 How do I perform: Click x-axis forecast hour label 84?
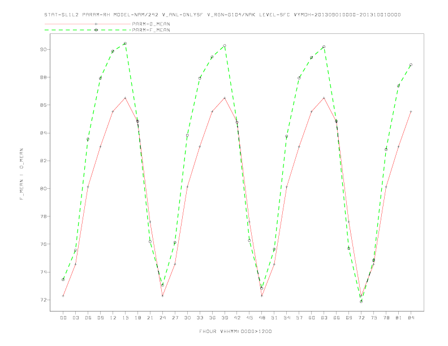[411, 318]
